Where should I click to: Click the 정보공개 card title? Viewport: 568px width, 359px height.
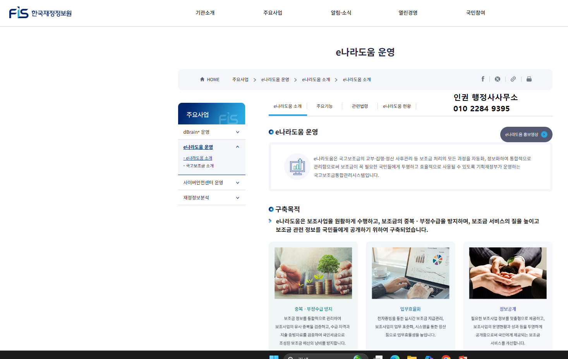[508, 309]
